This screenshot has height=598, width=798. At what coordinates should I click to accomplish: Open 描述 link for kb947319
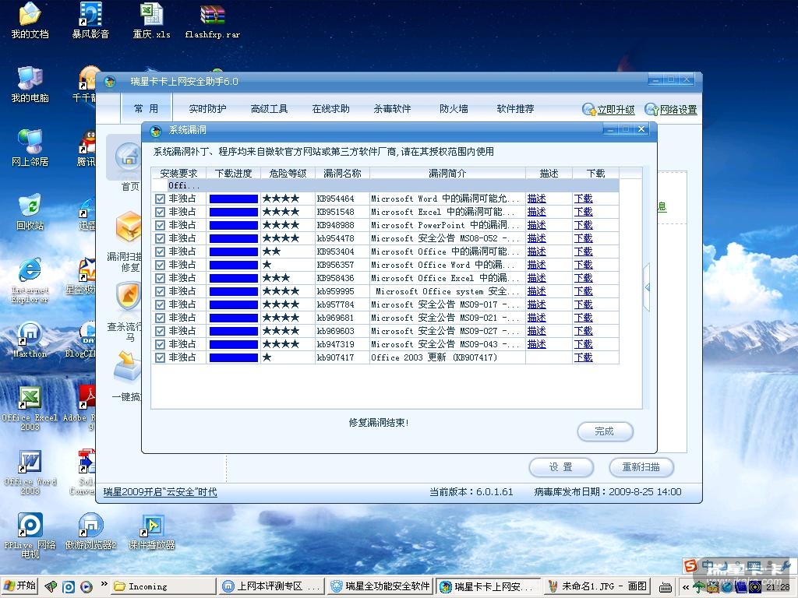pos(536,344)
